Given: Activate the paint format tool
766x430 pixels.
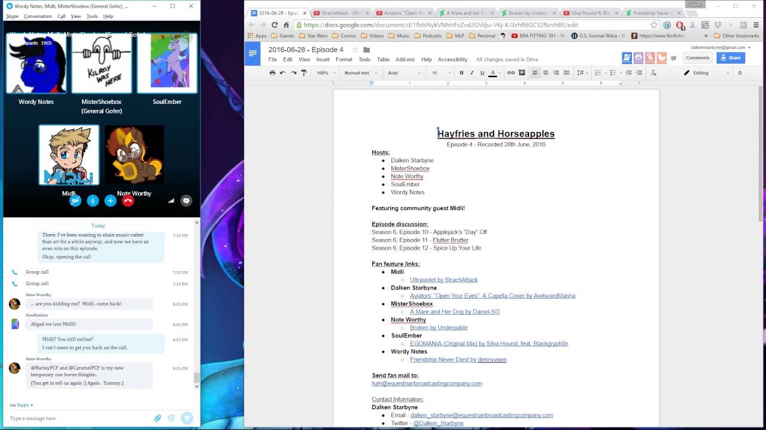Looking at the screenshot, I should point(303,73).
